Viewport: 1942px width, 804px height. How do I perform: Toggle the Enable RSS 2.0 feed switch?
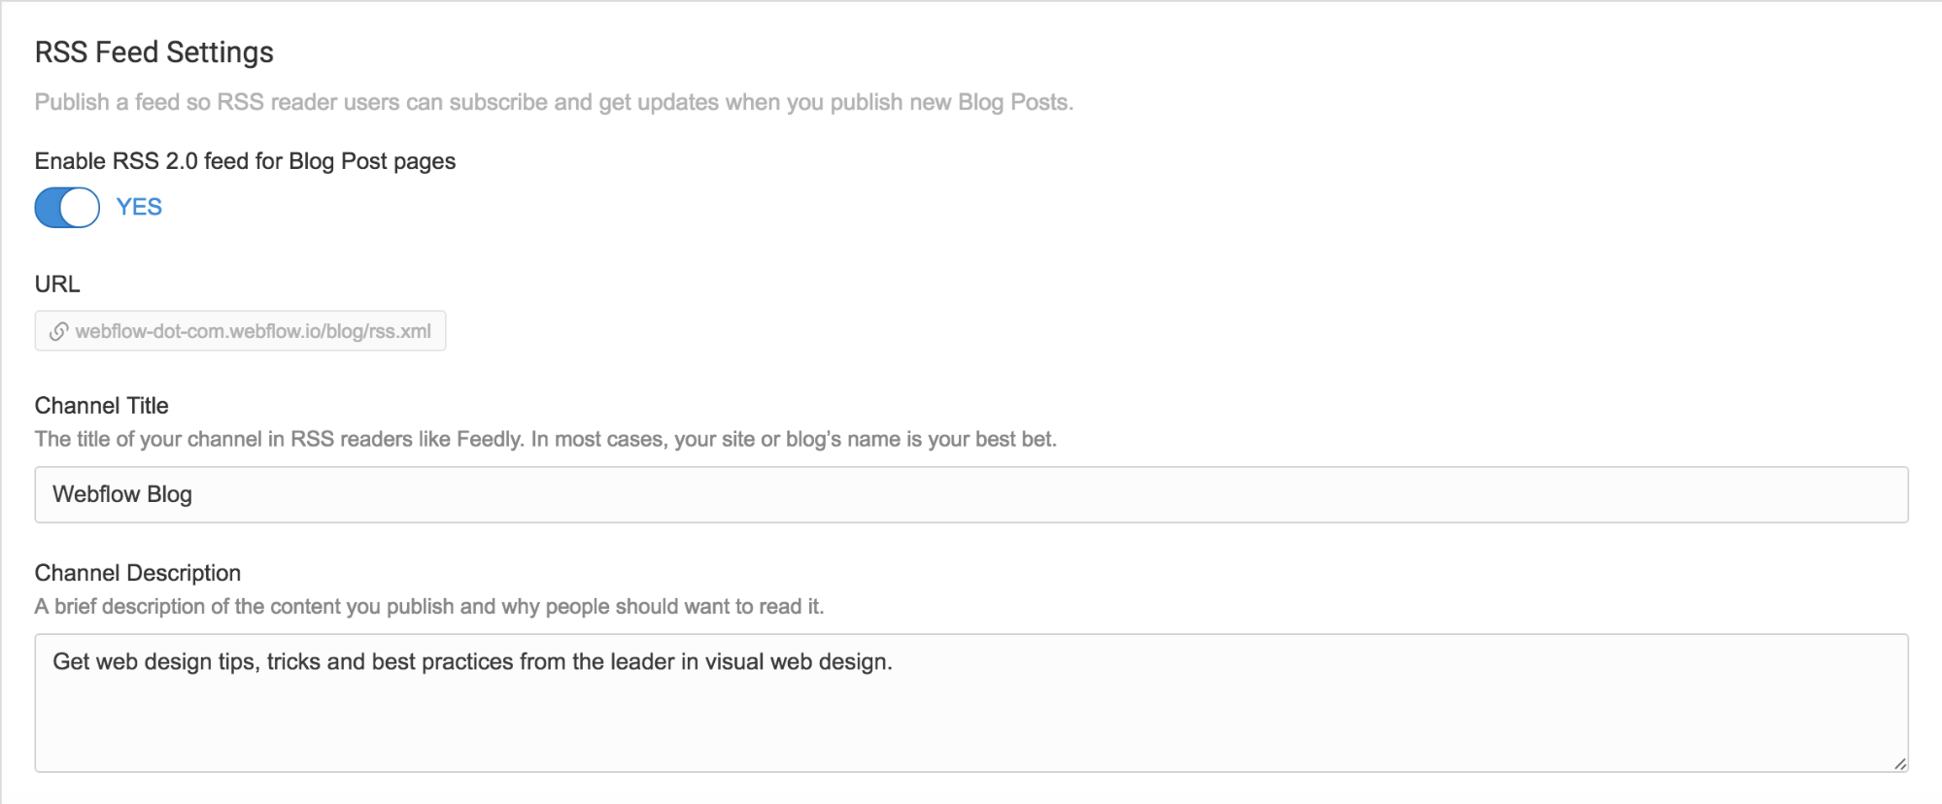point(67,208)
